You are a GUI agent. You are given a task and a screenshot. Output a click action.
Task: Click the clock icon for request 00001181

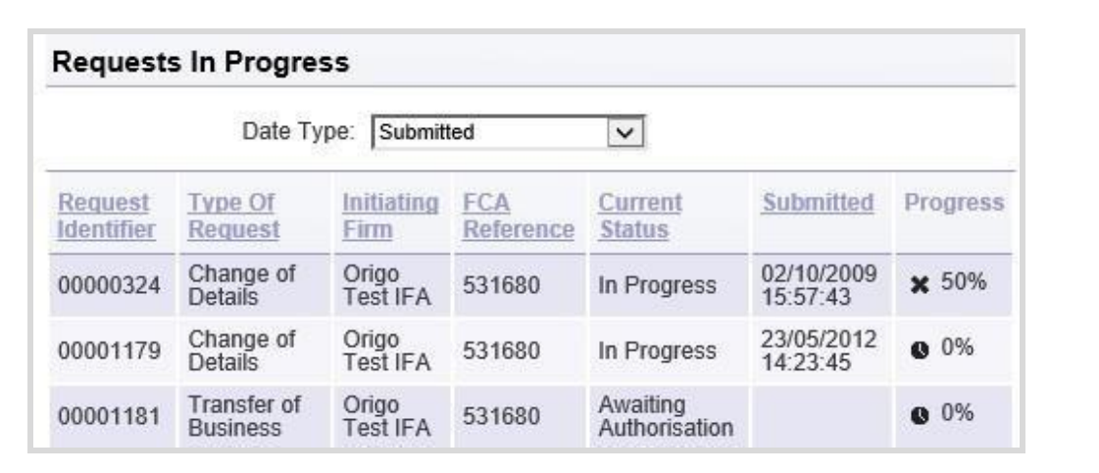[919, 415]
